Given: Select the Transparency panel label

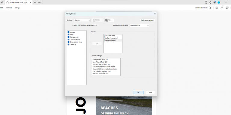Looking at the screenshot, I should [74, 37].
